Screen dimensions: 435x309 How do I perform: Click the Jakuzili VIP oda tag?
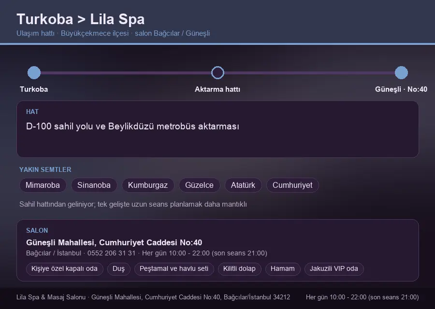tap(334, 269)
